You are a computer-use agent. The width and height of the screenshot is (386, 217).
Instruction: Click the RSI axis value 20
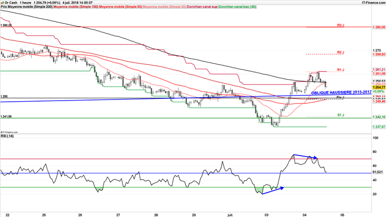click(x=375, y=194)
